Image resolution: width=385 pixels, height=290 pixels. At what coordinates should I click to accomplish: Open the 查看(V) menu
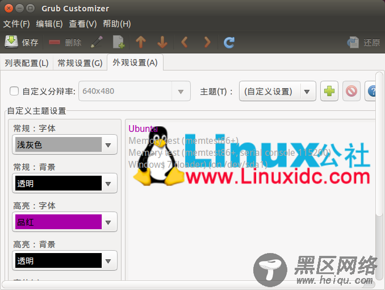pos(83,24)
